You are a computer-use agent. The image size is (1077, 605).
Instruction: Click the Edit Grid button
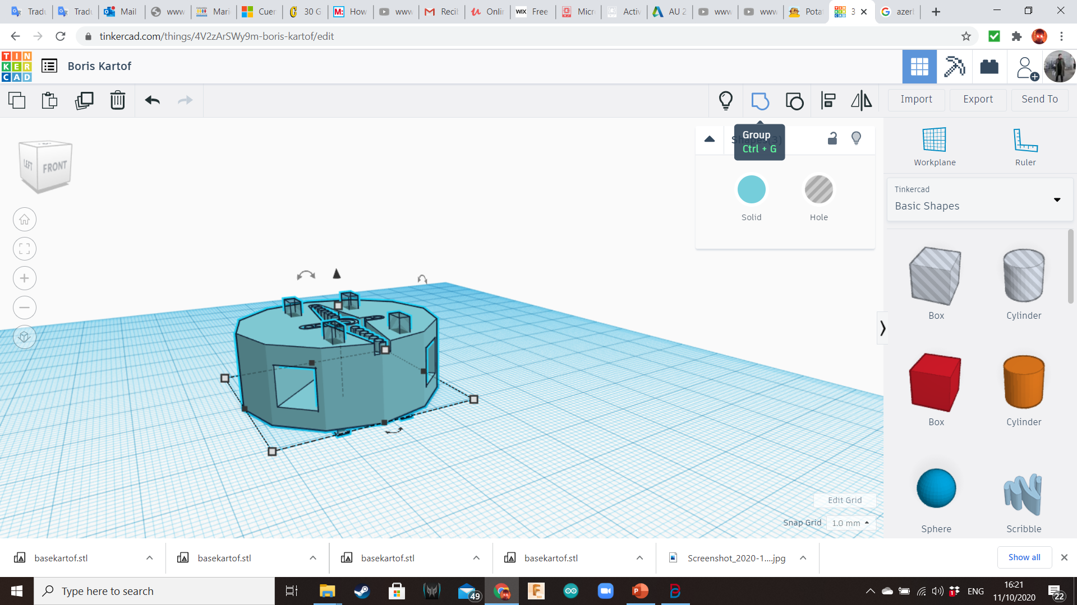[x=844, y=500]
